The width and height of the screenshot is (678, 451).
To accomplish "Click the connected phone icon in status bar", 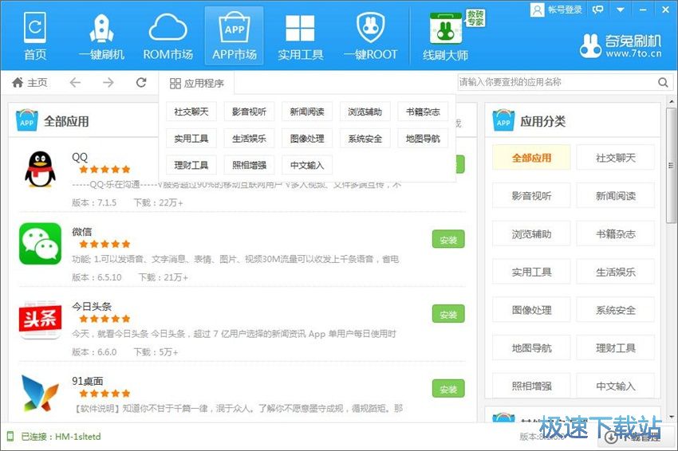I will tap(10, 437).
